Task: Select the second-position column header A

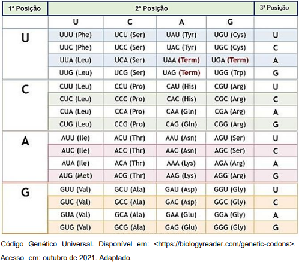Action: [x=181, y=22]
